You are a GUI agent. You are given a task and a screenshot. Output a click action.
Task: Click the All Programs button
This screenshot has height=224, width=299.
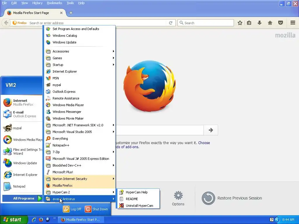(22, 198)
